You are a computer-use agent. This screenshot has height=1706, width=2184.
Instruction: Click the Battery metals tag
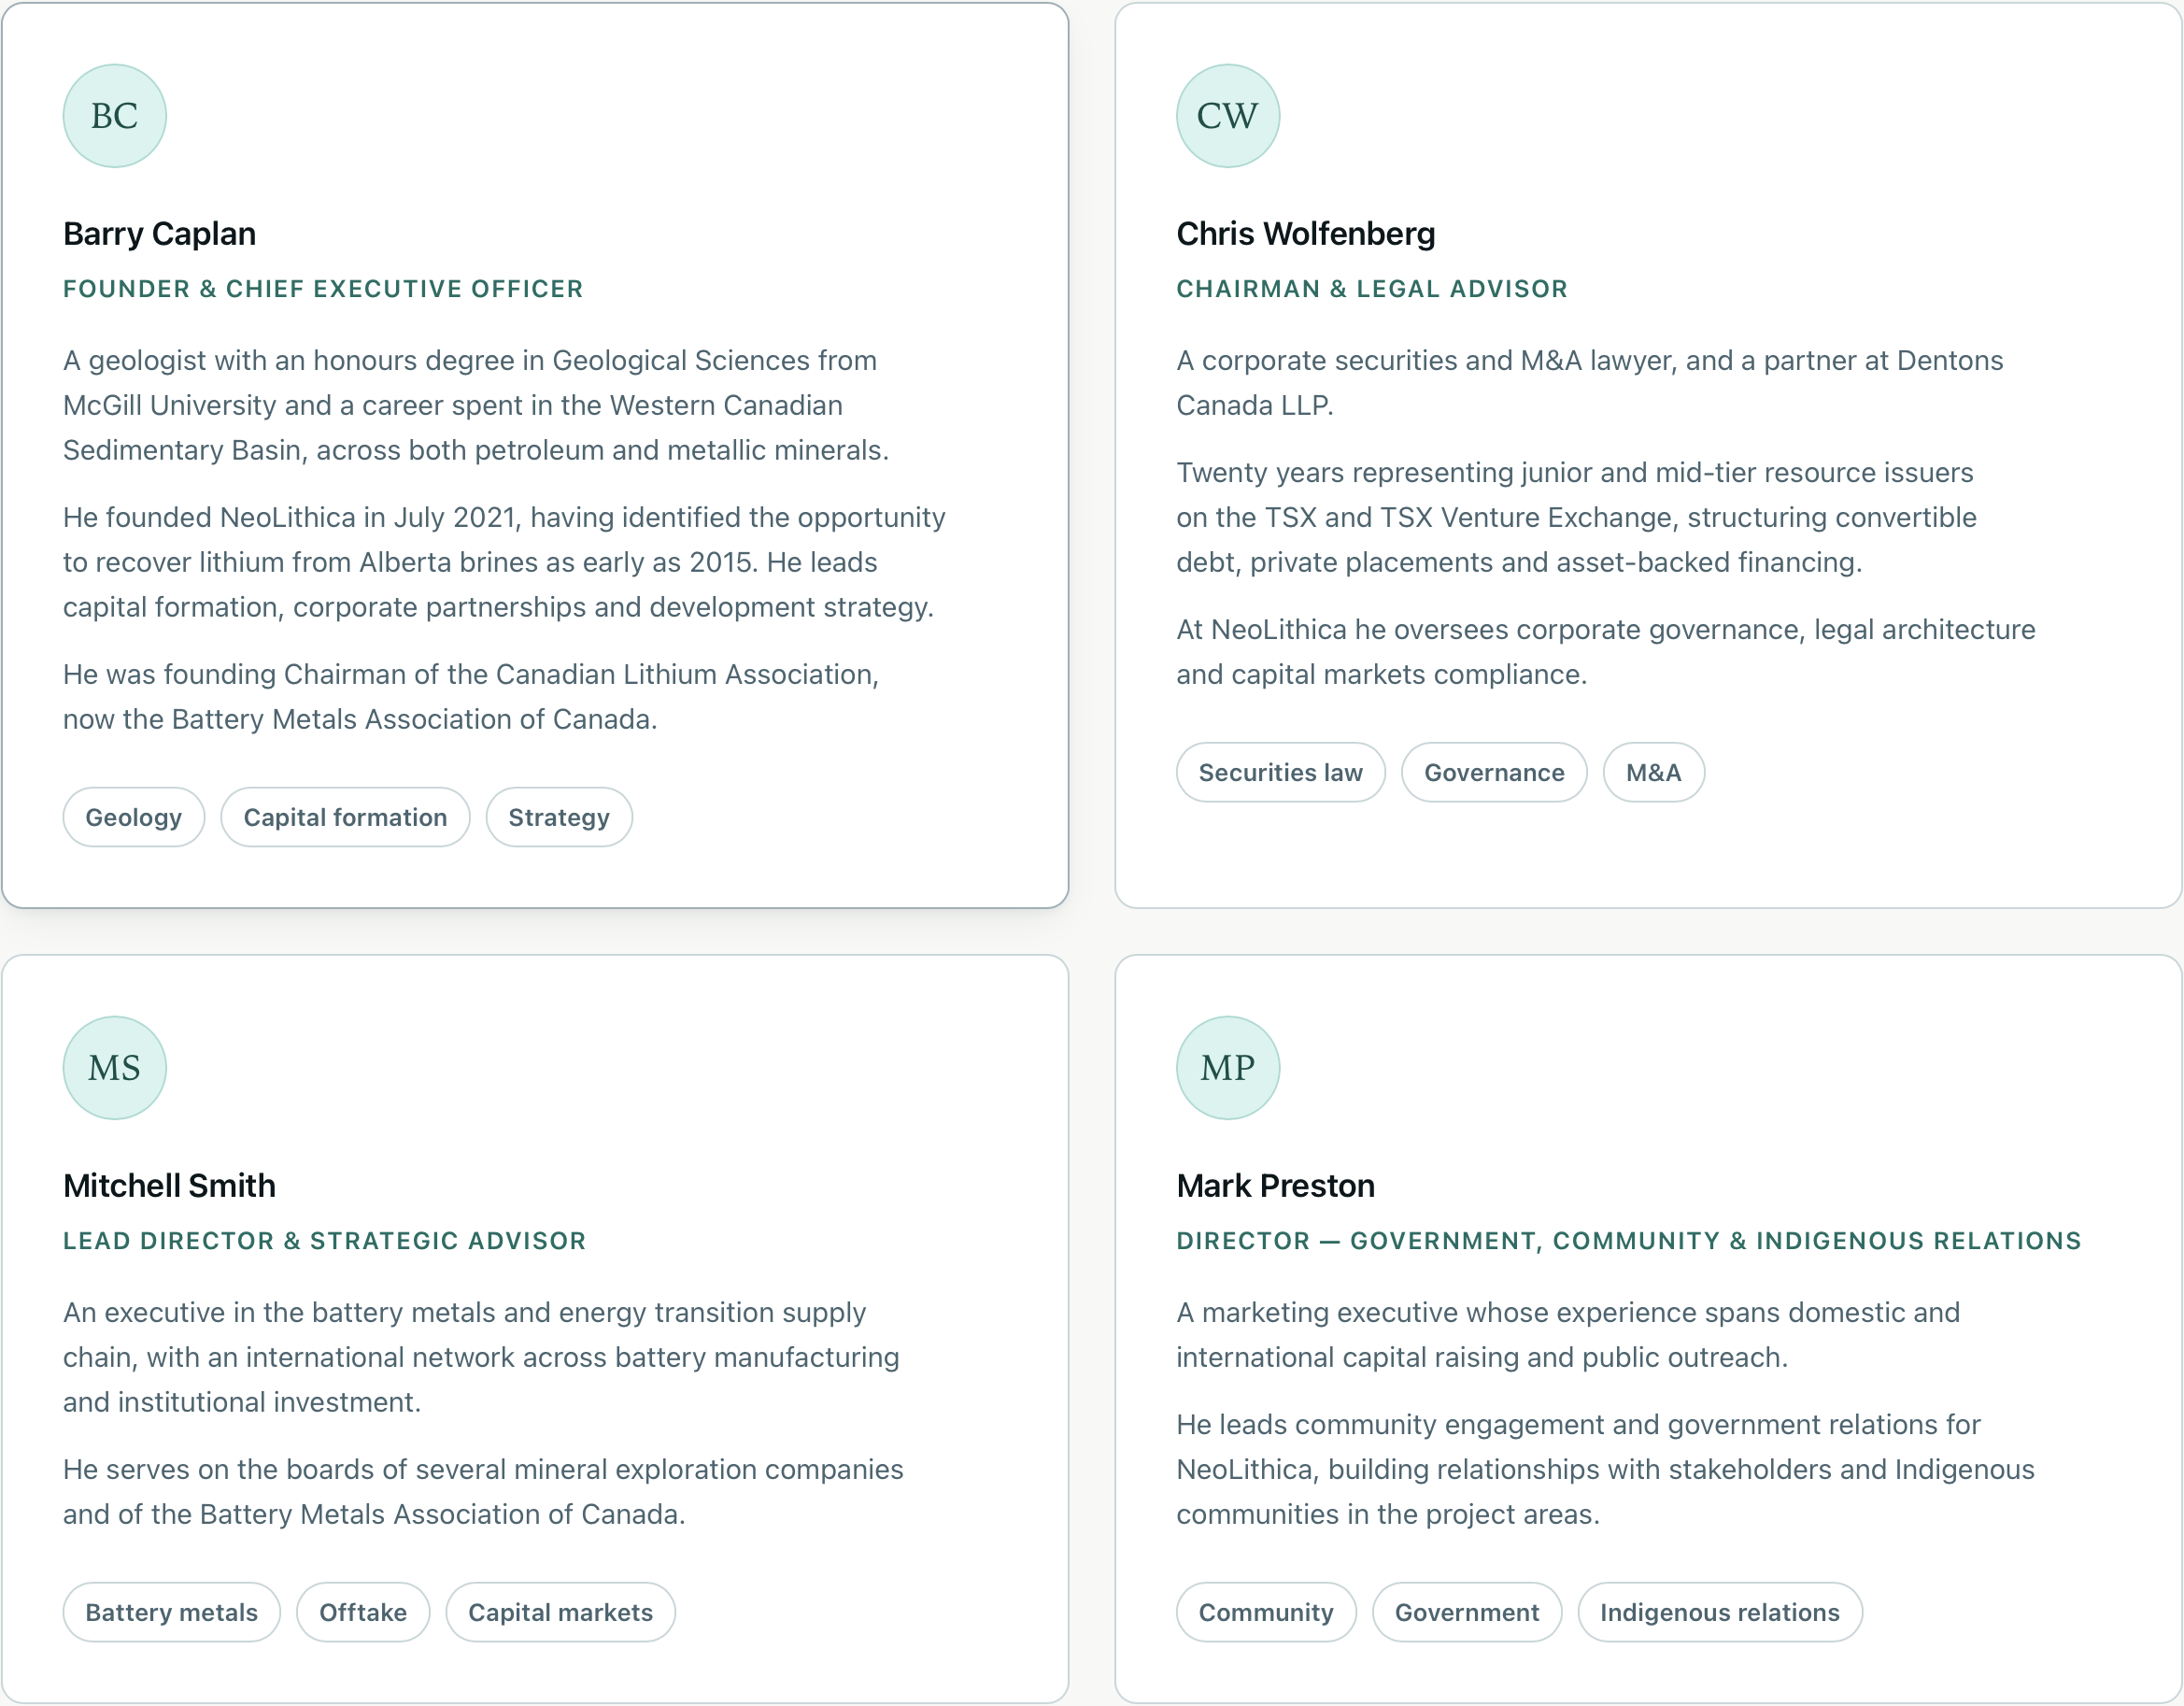[x=171, y=1612]
